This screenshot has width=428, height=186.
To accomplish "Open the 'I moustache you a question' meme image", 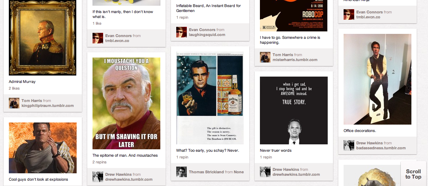I will click(x=126, y=103).
